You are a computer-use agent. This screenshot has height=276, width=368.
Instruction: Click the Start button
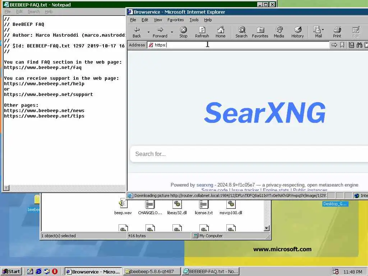point(11,272)
